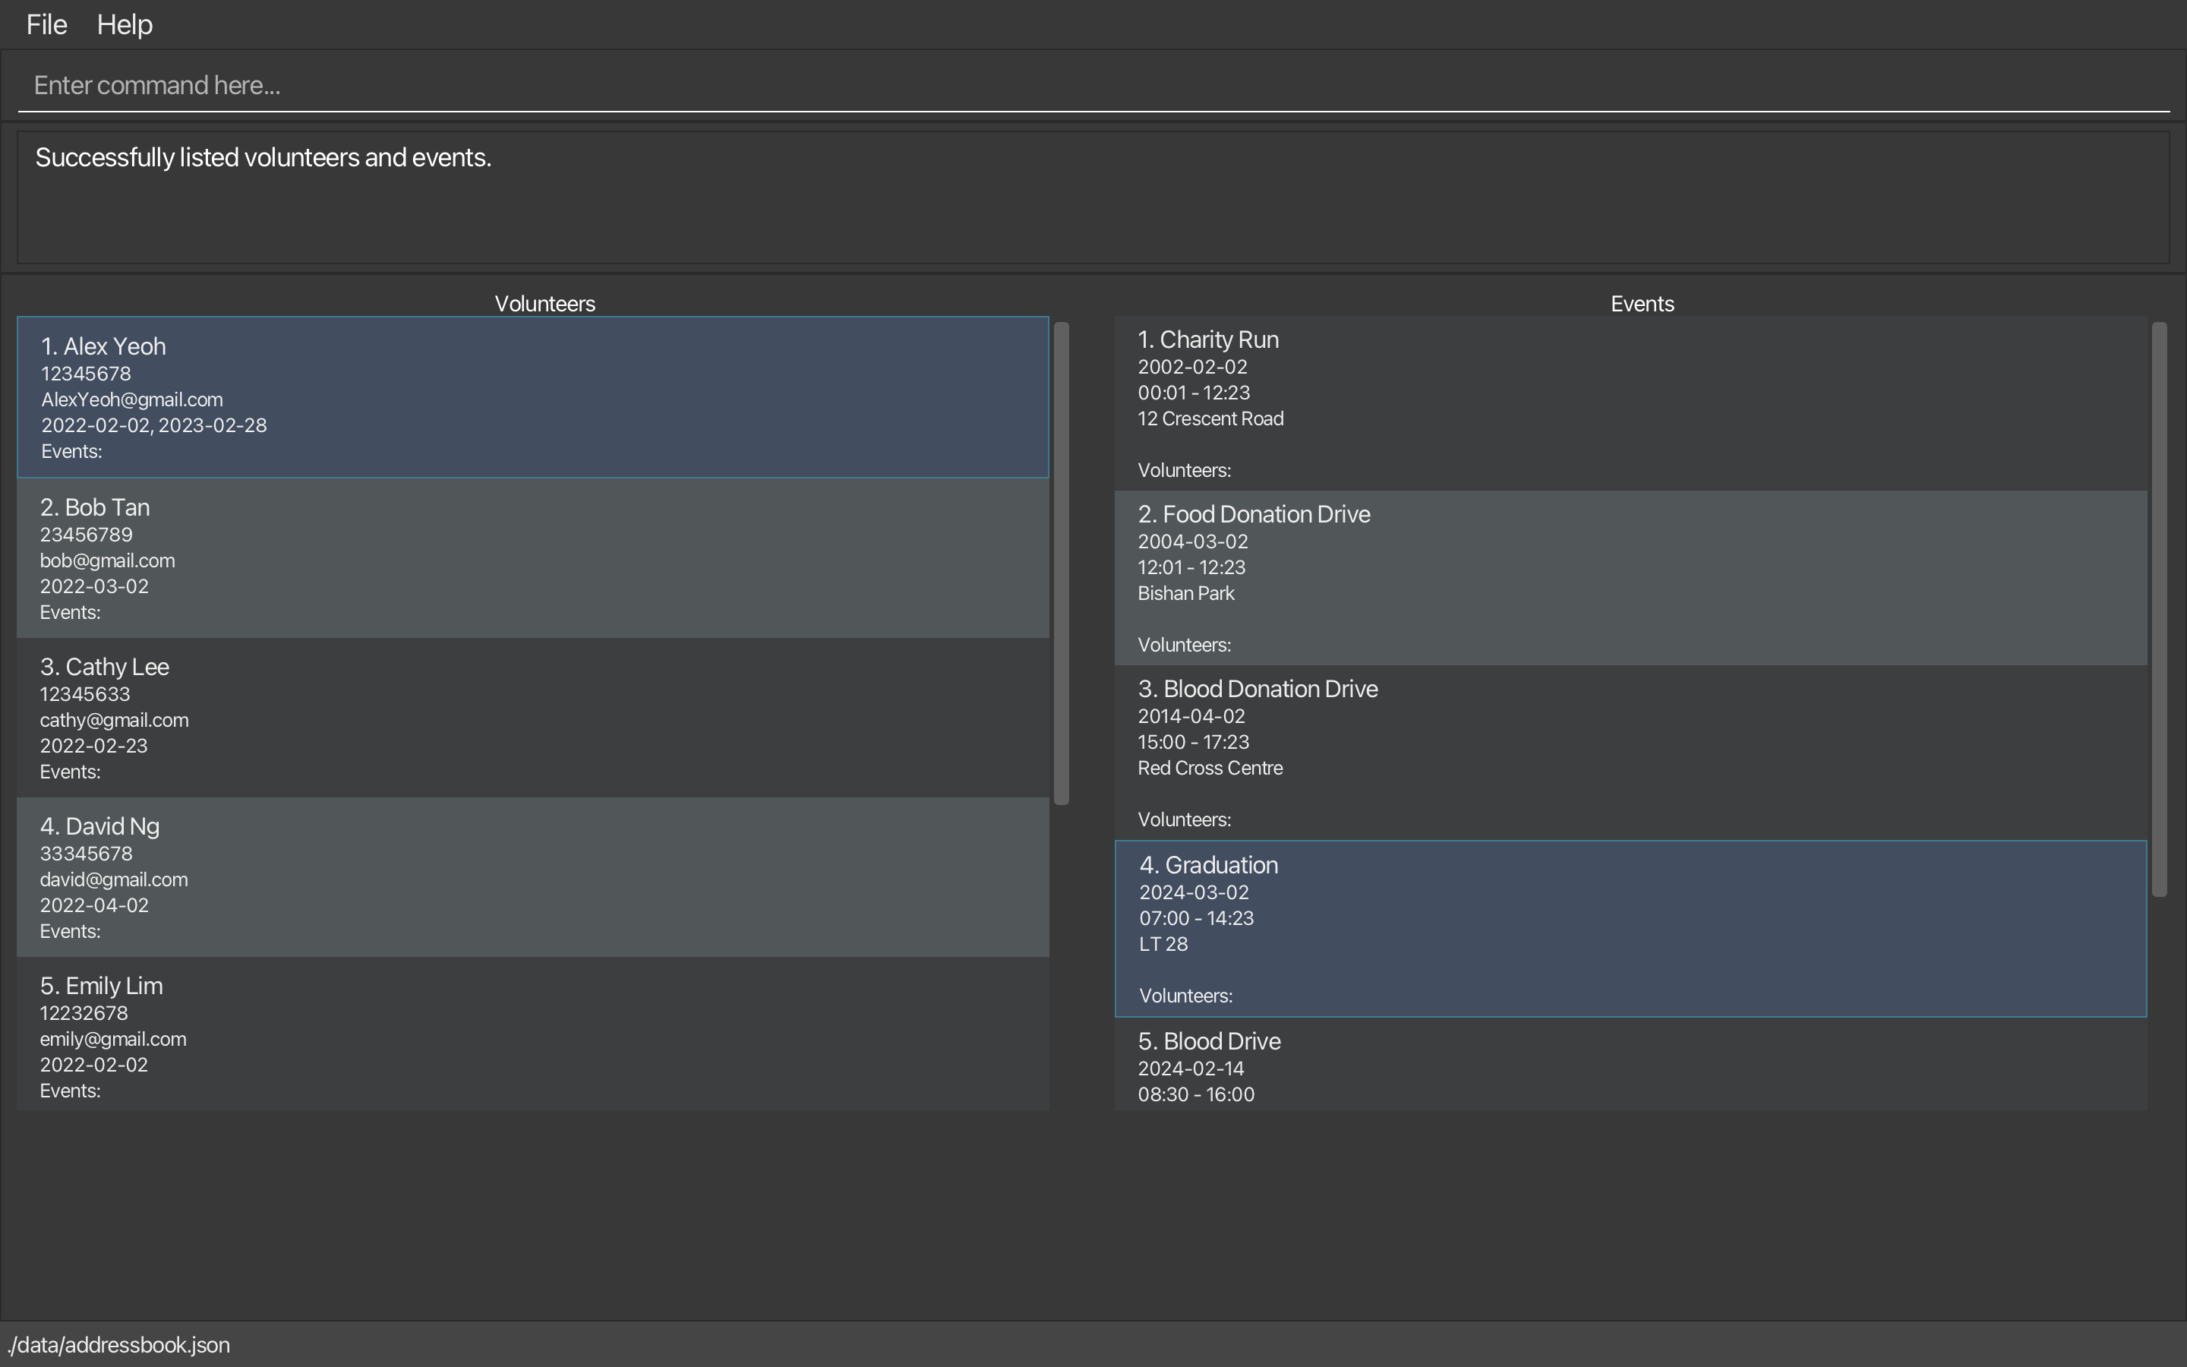Select event '5. Blood Drive'
The width and height of the screenshot is (2187, 1367).
[1630, 1064]
